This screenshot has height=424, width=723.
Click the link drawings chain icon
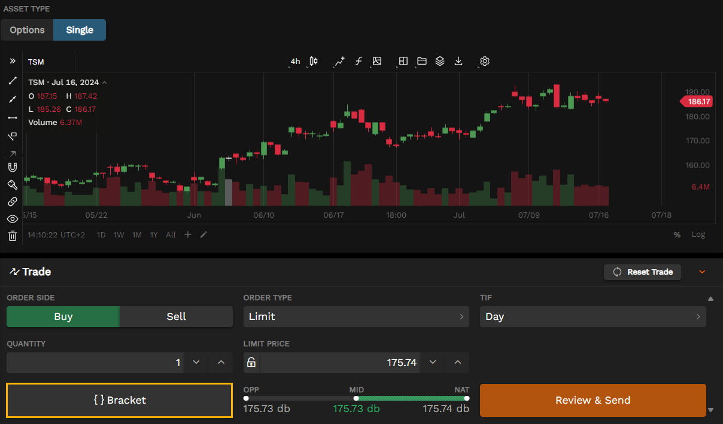pos(12,202)
